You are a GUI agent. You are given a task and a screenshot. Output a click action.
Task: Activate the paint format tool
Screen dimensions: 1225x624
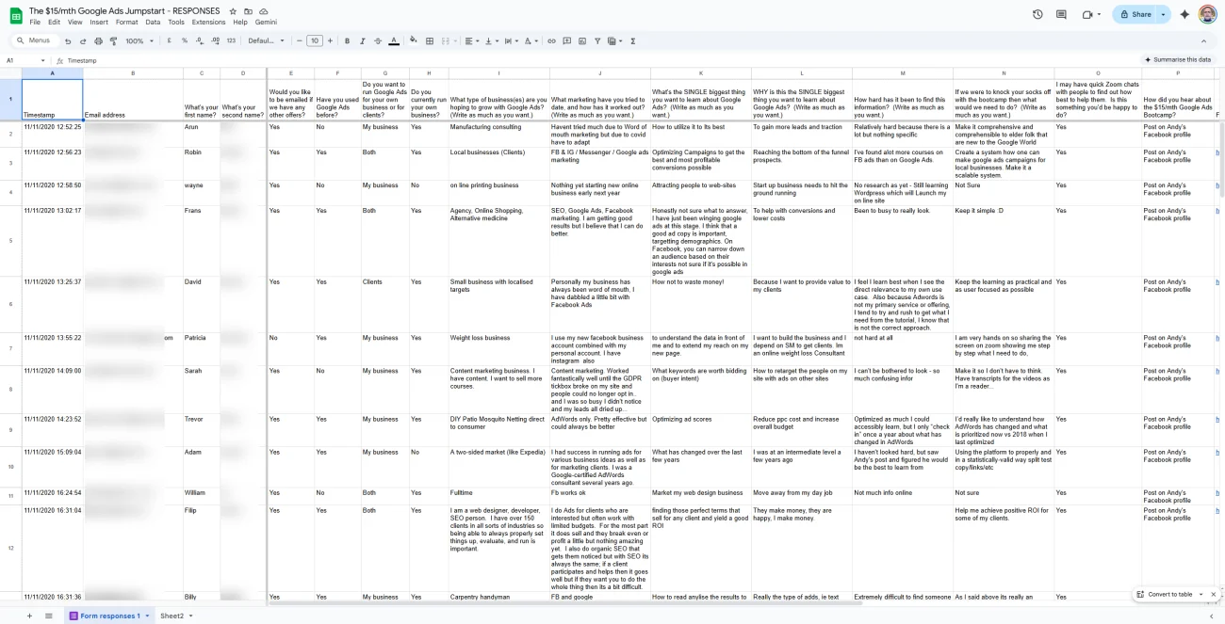click(x=113, y=41)
